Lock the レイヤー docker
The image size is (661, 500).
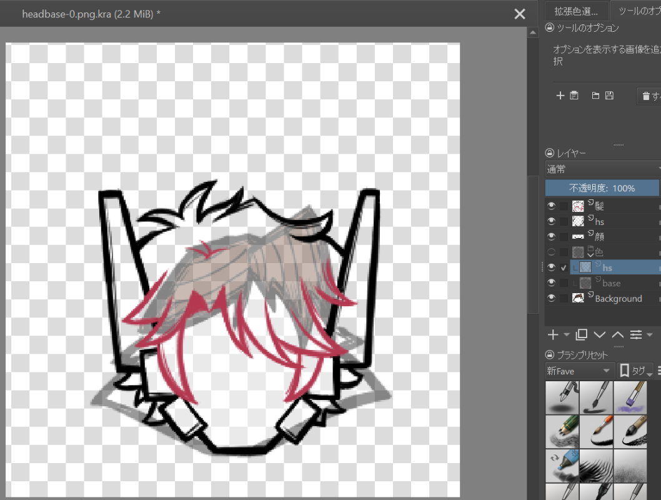[x=549, y=153]
